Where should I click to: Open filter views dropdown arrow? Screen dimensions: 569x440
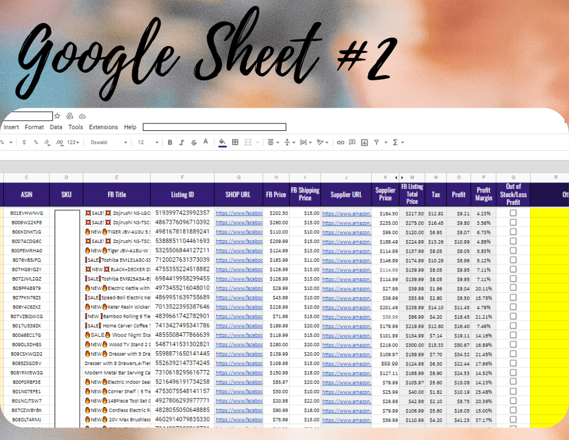pos(386,142)
